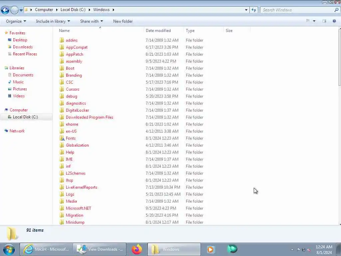Switch to View Downloads taskbar window
Screen dimensions: 341x256
(100, 249)
